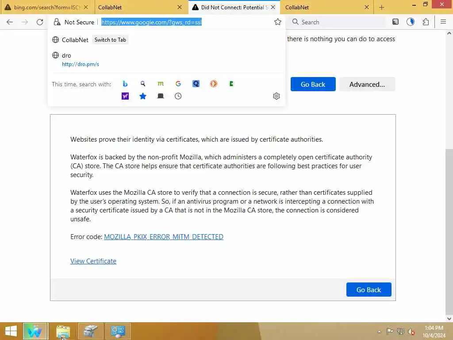Close the last CollabNet tab
This screenshot has height=340, width=453.
tap(367, 7)
